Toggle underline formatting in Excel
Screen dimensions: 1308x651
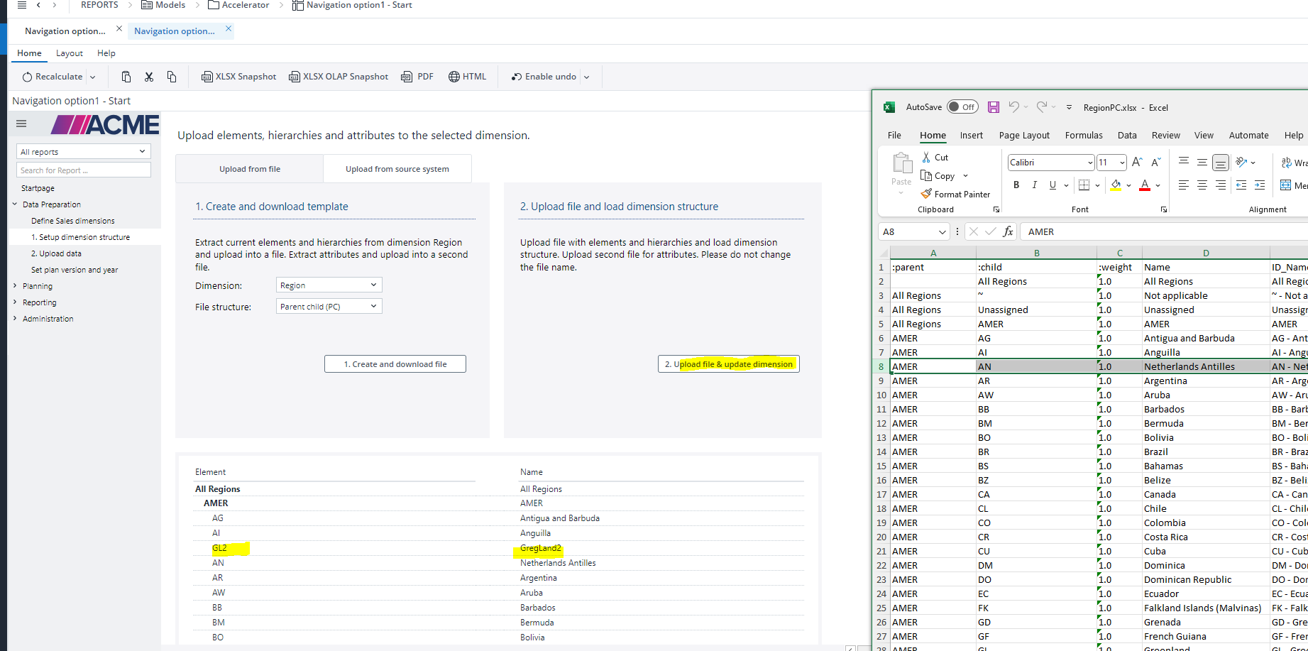tap(1053, 185)
